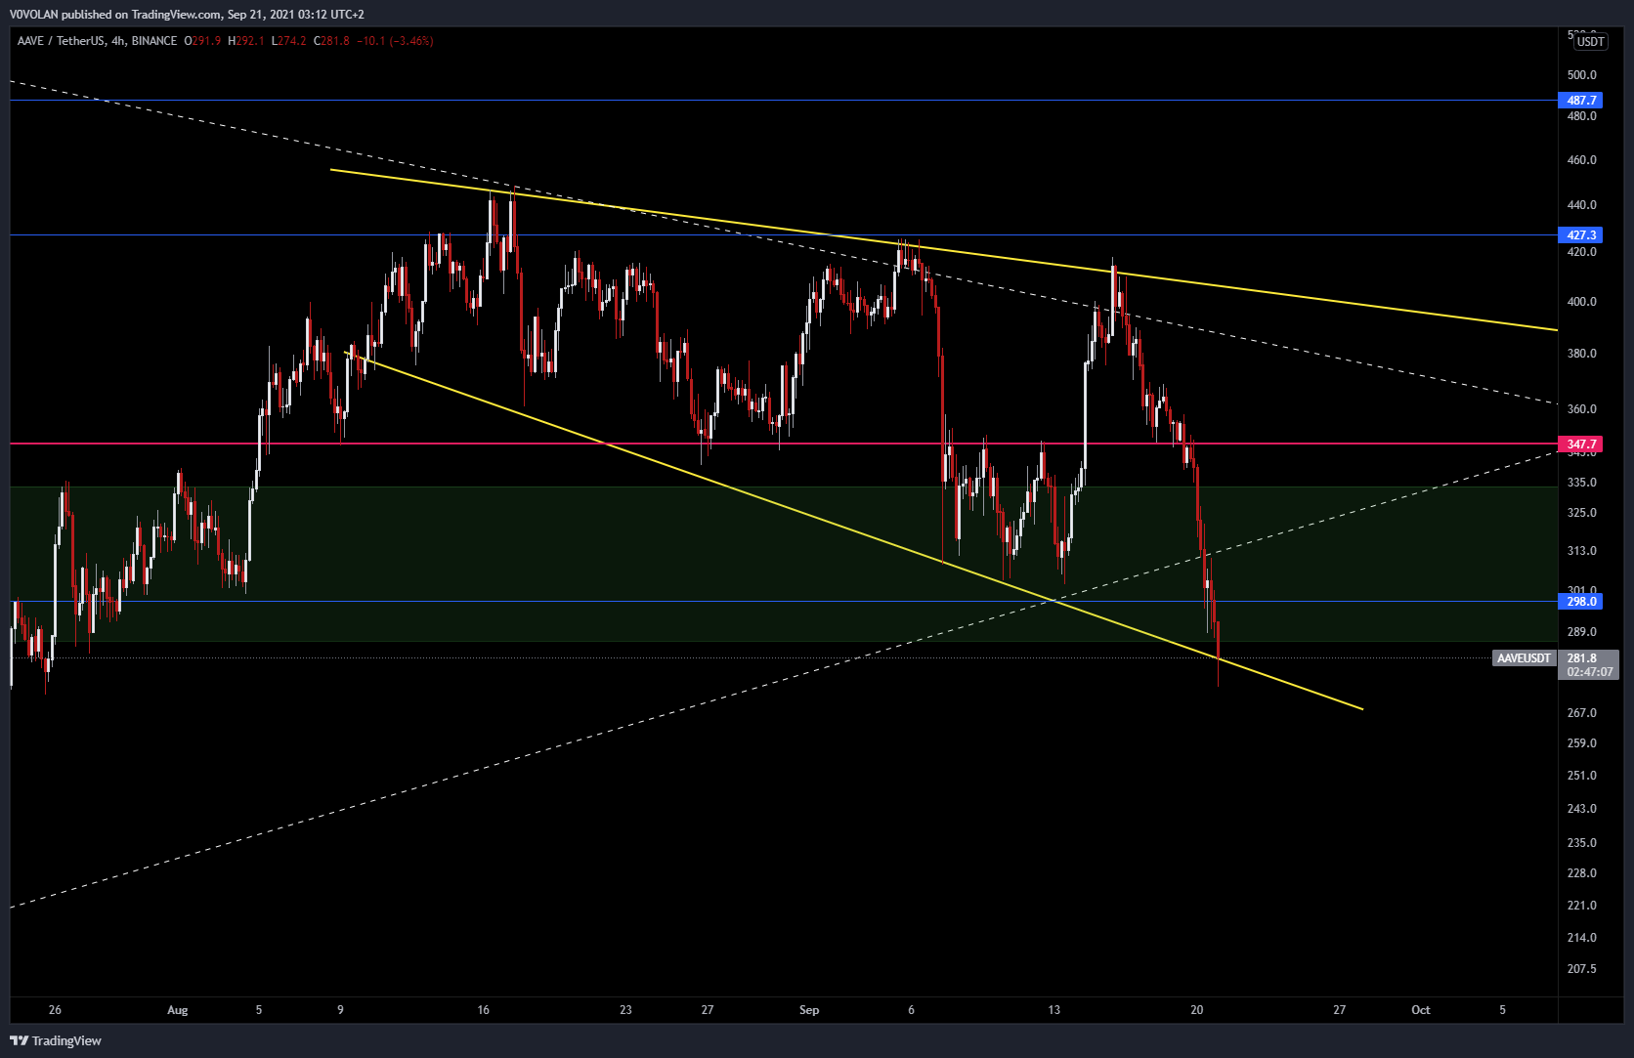The image size is (1634, 1058).
Task: Click the BINANCE exchange label
Action: coord(154,41)
